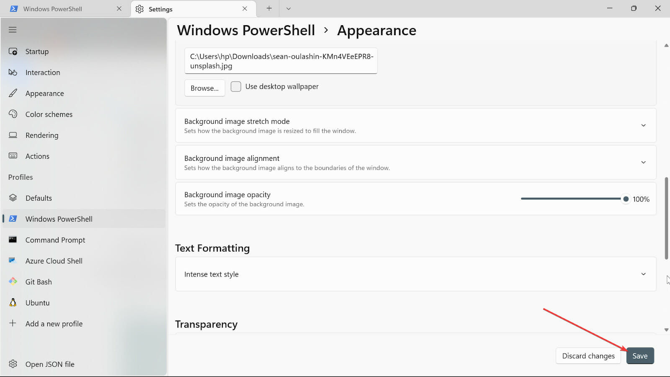Screen dimensions: 670x377
Task: Select the Defaults profile
Action: pos(84,198)
